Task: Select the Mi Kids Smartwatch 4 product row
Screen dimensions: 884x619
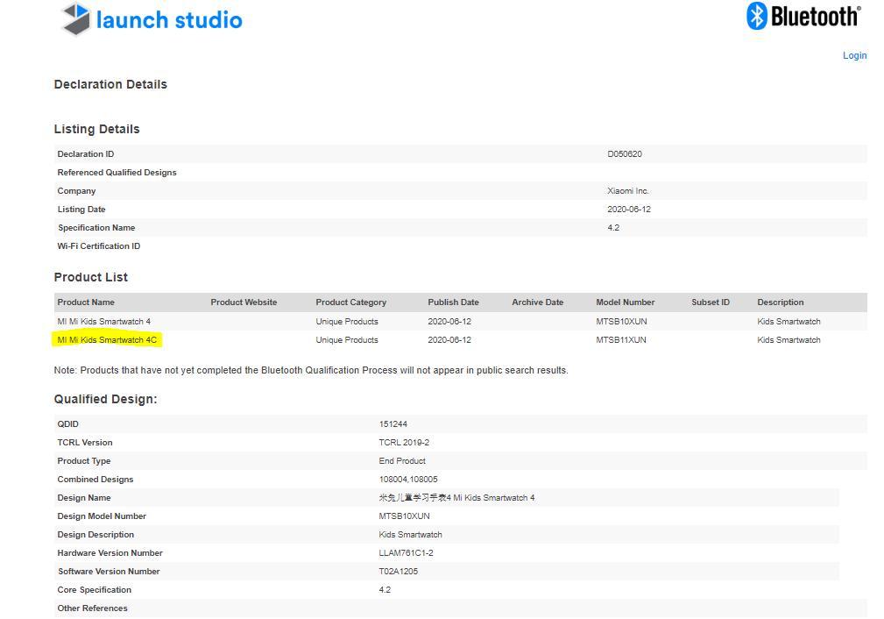Action: [103, 322]
